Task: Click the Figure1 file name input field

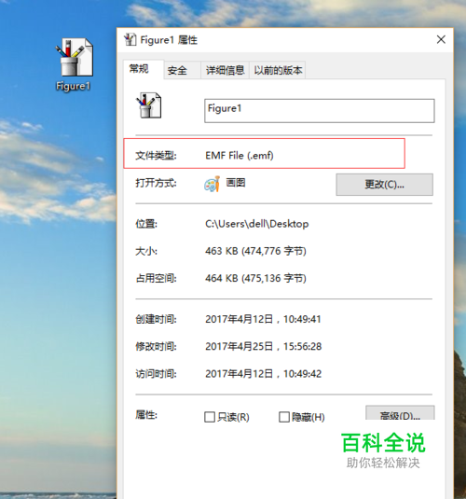Action: pos(320,111)
